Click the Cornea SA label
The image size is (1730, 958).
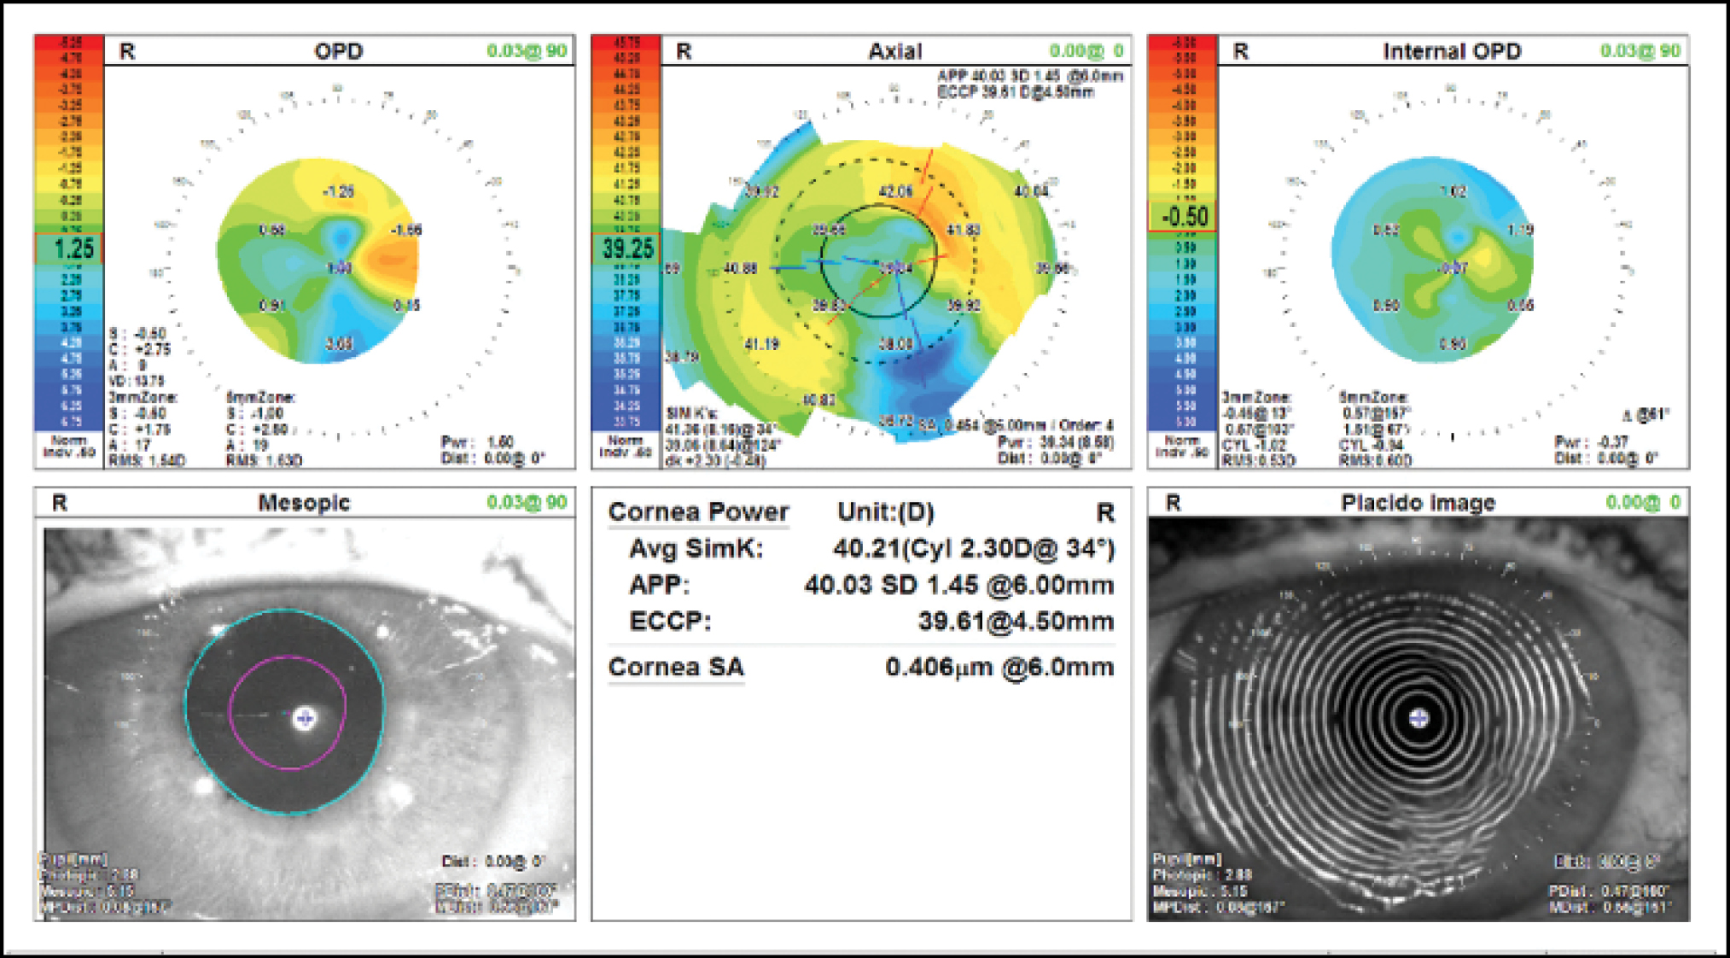click(675, 668)
